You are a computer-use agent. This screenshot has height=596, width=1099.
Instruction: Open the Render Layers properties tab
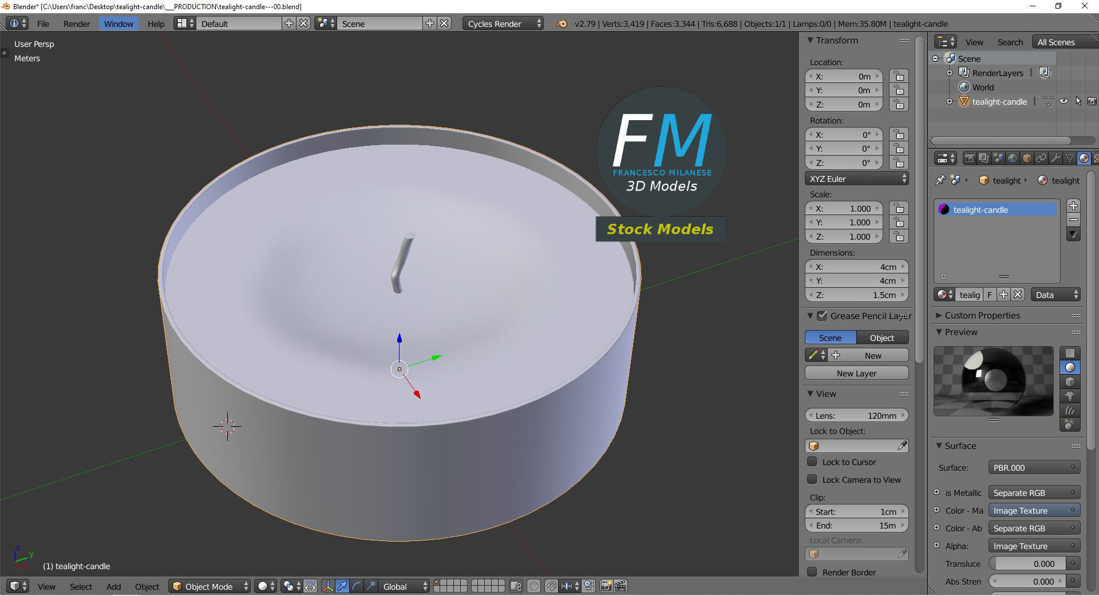tap(984, 158)
